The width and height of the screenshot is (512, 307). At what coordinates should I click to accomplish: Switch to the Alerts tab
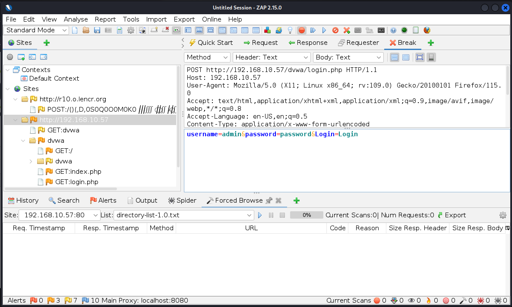tap(103, 200)
